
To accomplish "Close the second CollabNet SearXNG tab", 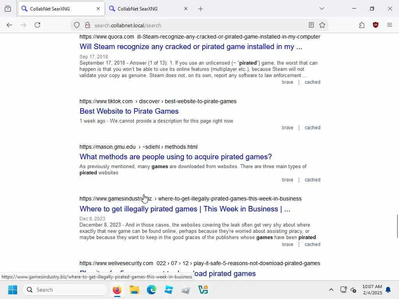I will (186, 9).
